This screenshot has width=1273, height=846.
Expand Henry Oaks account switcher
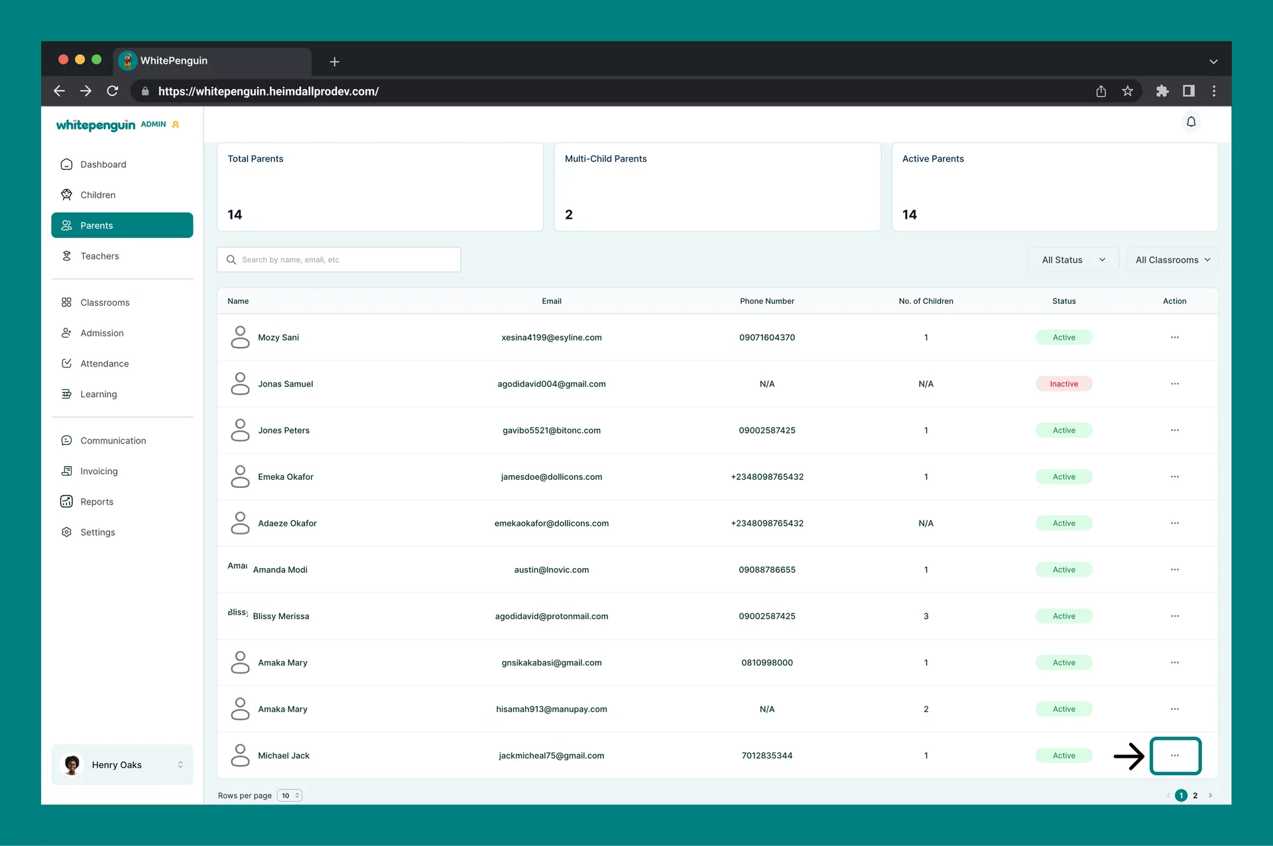point(180,764)
